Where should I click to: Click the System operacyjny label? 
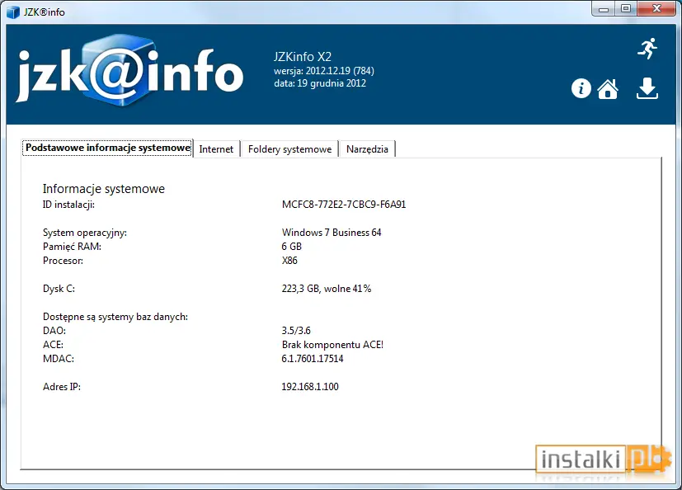[85, 233]
